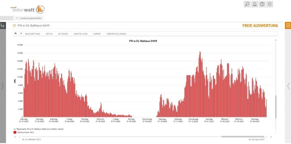The height and width of the screenshot is (144, 291).
Task: Open the tree structure sidebar icon
Action: pyautogui.click(x=2, y=26)
